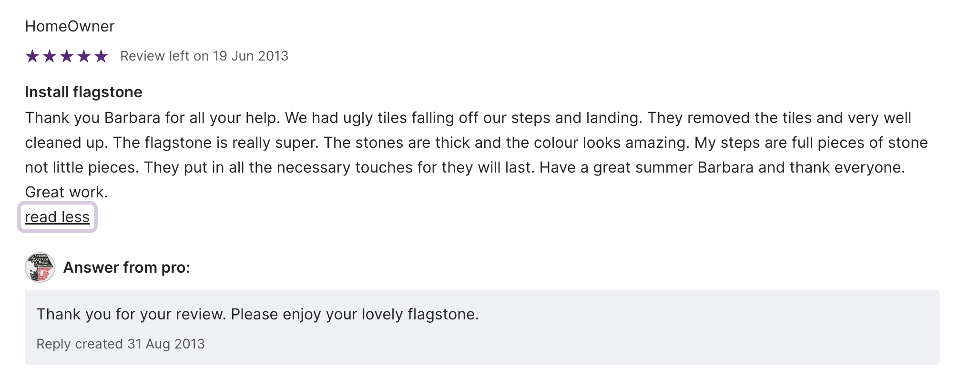Click the fourth purple rating star
Viewport: 958px width, 369px height.
(84, 56)
